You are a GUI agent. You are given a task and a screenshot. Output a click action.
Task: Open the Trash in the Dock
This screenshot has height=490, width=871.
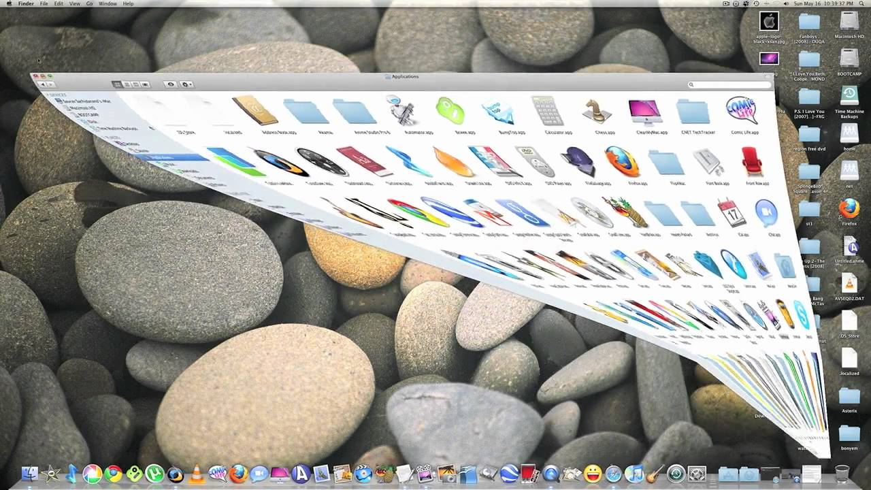pos(842,474)
